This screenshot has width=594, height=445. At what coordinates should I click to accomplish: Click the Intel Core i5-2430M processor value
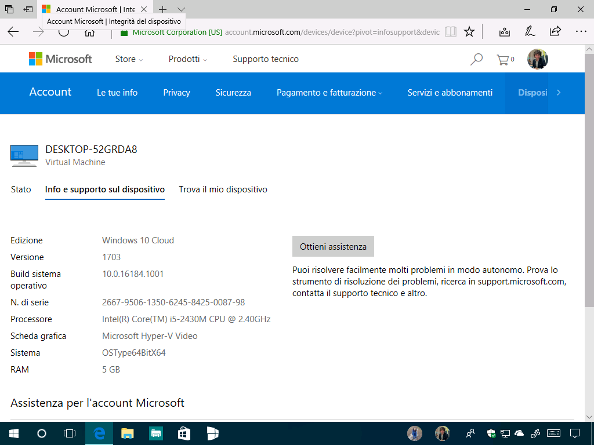pos(186,319)
